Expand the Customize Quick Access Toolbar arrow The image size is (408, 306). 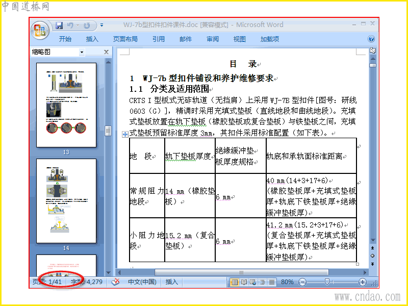point(101,25)
